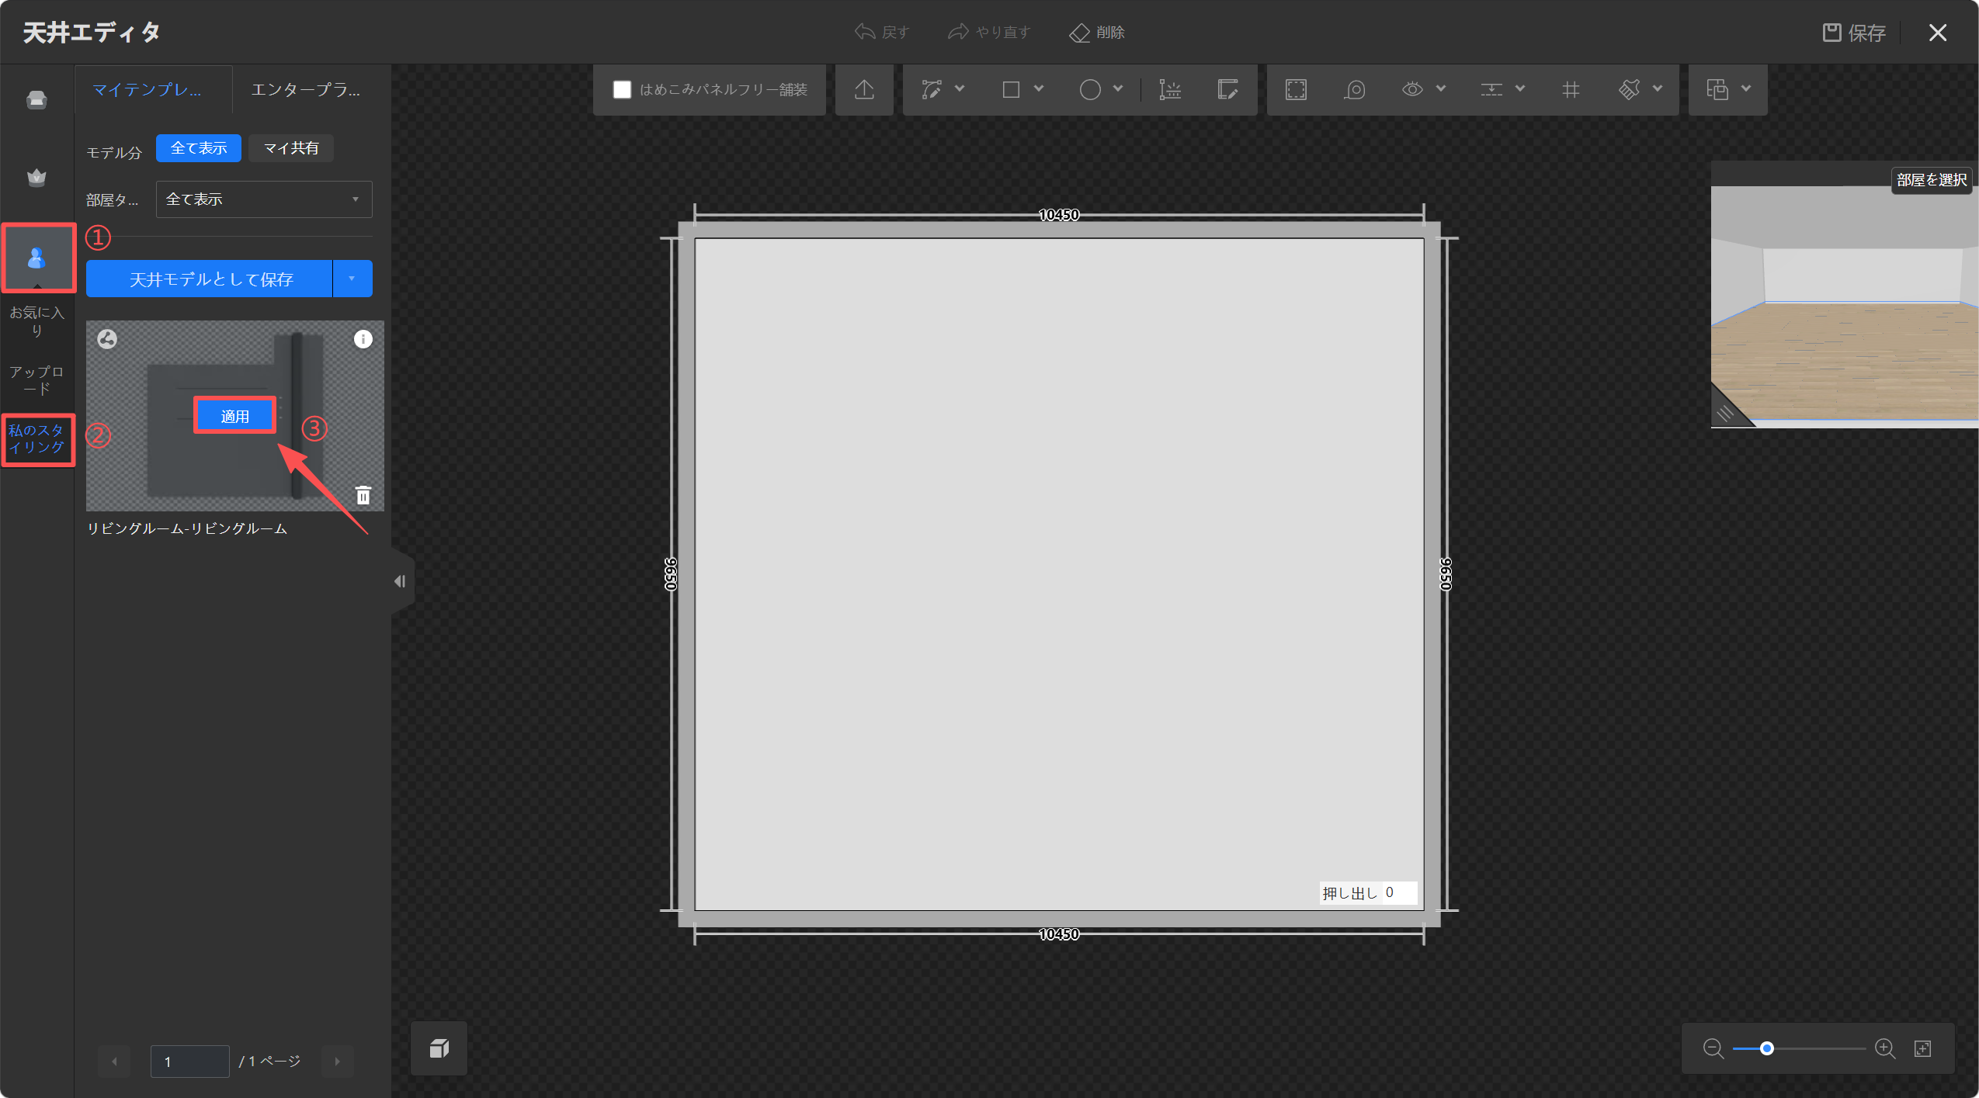This screenshot has width=1979, height=1098.
Task: Expand the visibility options dropdown arrow
Action: point(1441,89)
